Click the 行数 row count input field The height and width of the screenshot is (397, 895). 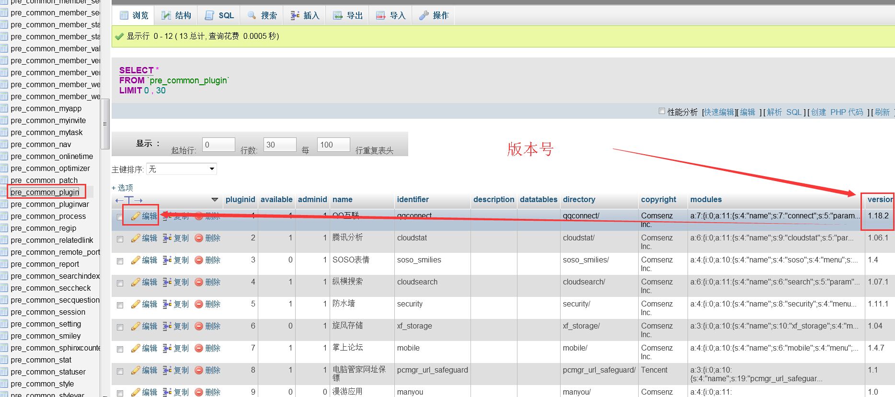click(x=280, y=145)
